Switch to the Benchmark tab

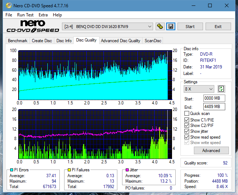pyautogui.click(x=18, y=41)
